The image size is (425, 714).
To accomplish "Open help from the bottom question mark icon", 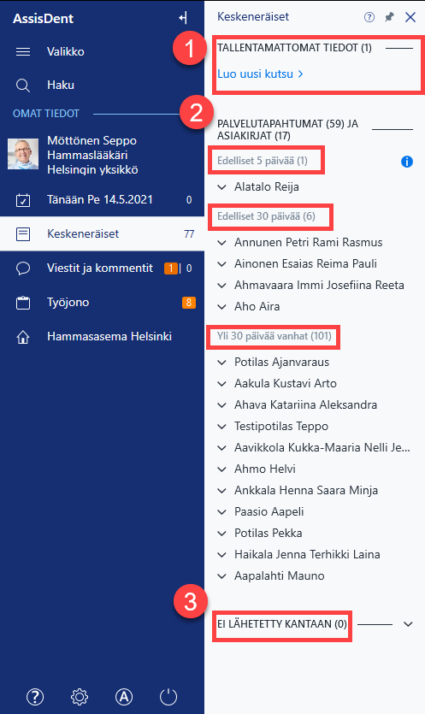I will (x=35, y=696).
